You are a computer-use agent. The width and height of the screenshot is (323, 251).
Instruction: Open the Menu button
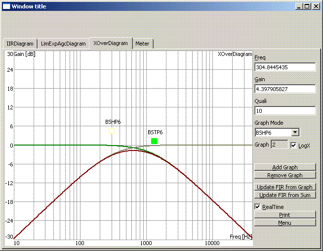pyautogui.click(x=284, y=223)
